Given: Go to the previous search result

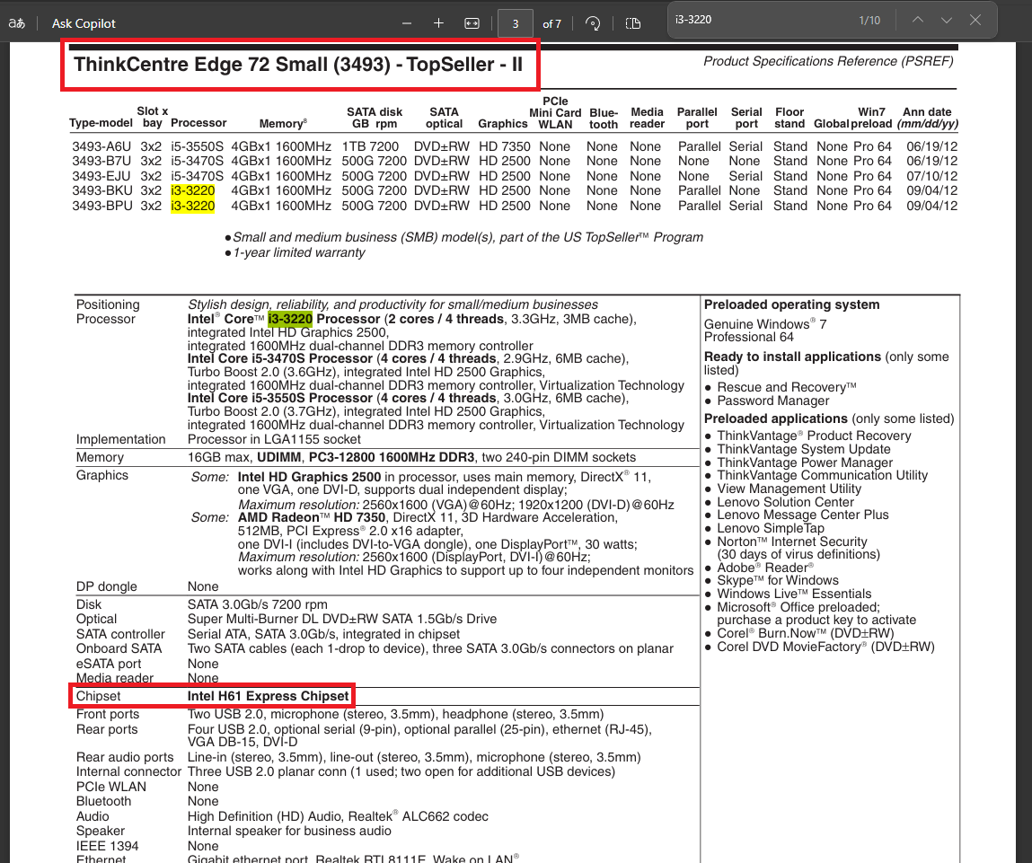Looking at the screenshot, I should click(x=916, y=20).
